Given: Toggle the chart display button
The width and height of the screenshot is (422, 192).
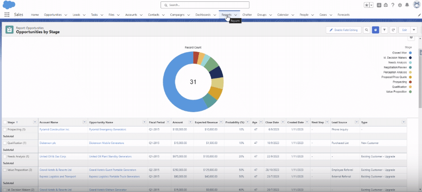Looking at the screenshot, I should pyautogui.click(x=375, y=30).
